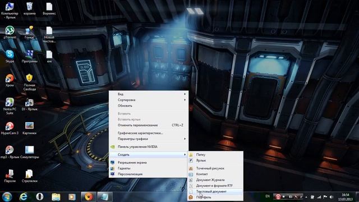Select the Вормикс file on desktop
The height and width of the screenshot is (202, 359).
click(x=49, y=9)
